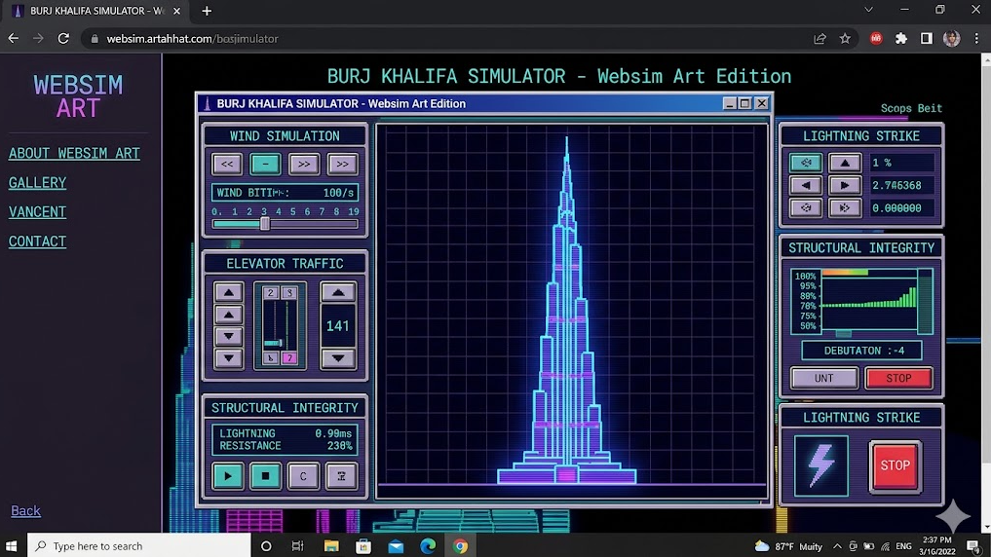Click the WIND speed 100/s readout field
The image size is (991, 557).
[285, 193]
